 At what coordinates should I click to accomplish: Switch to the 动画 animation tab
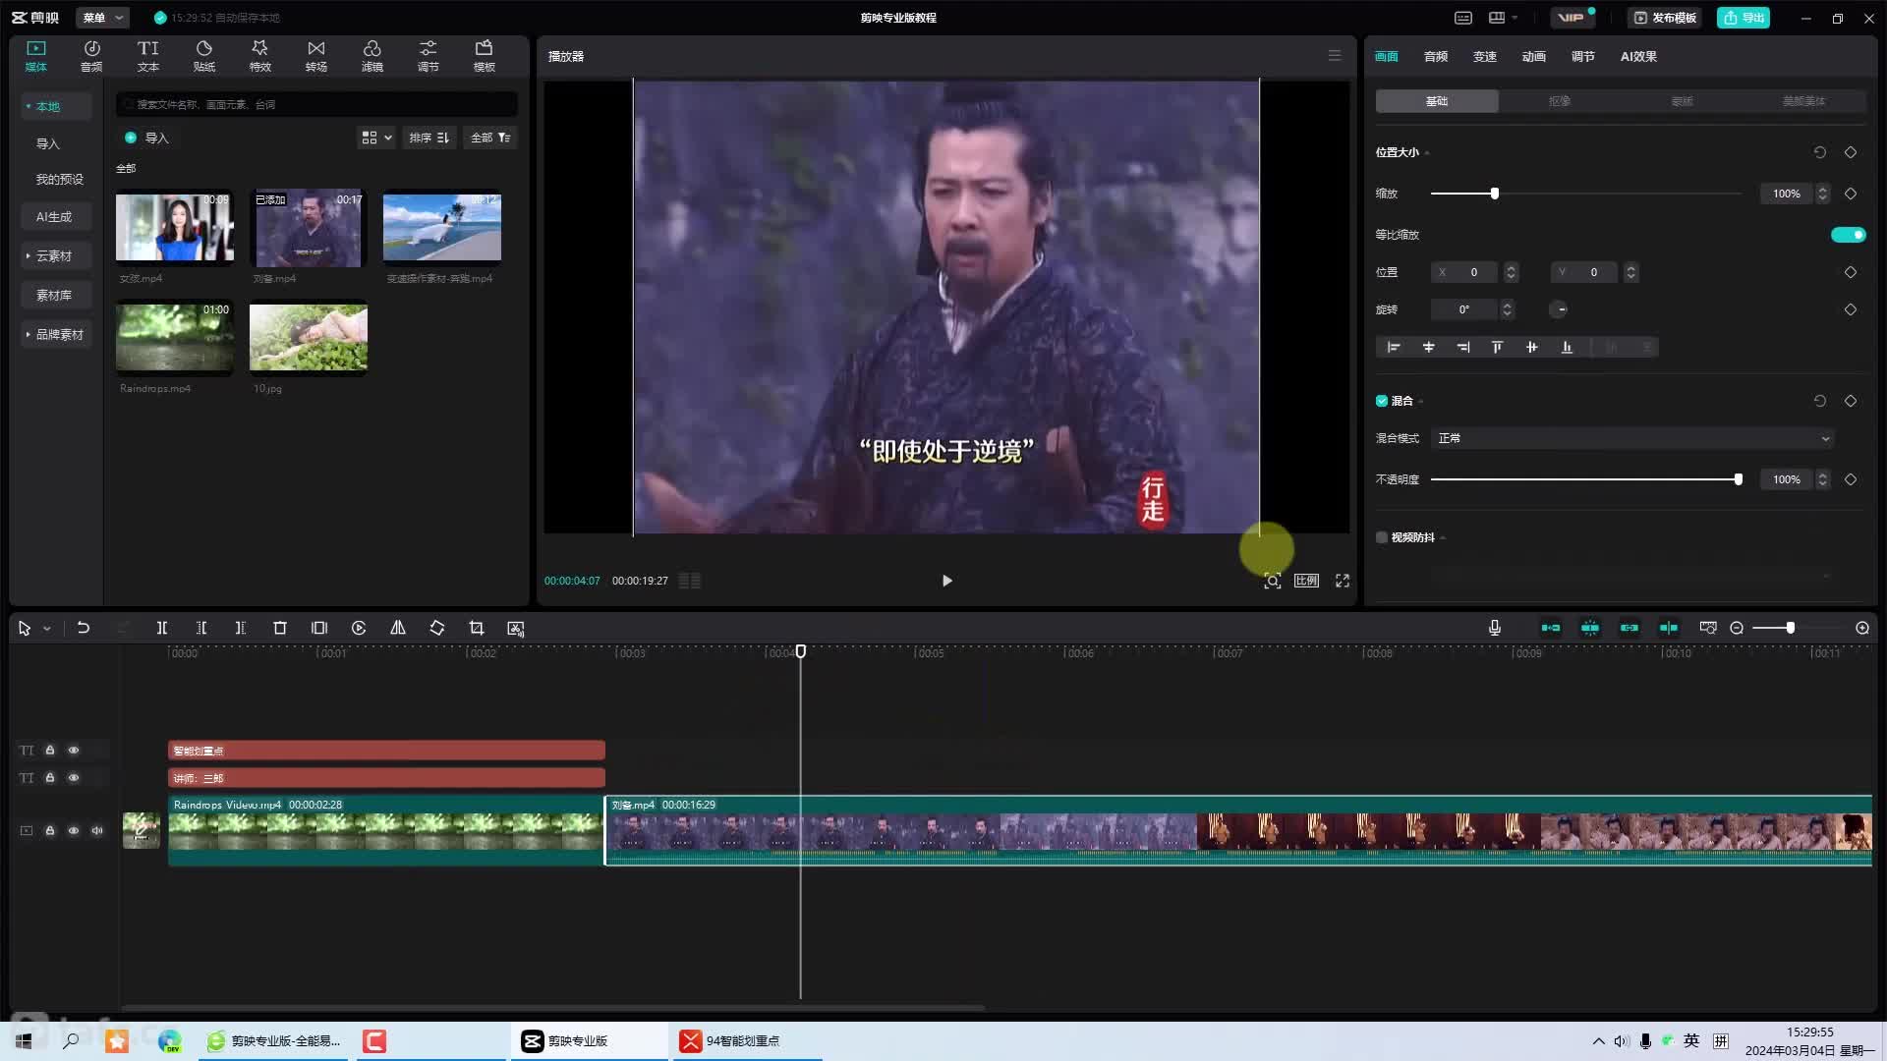pyautogui.click(x=1534, y=57)
